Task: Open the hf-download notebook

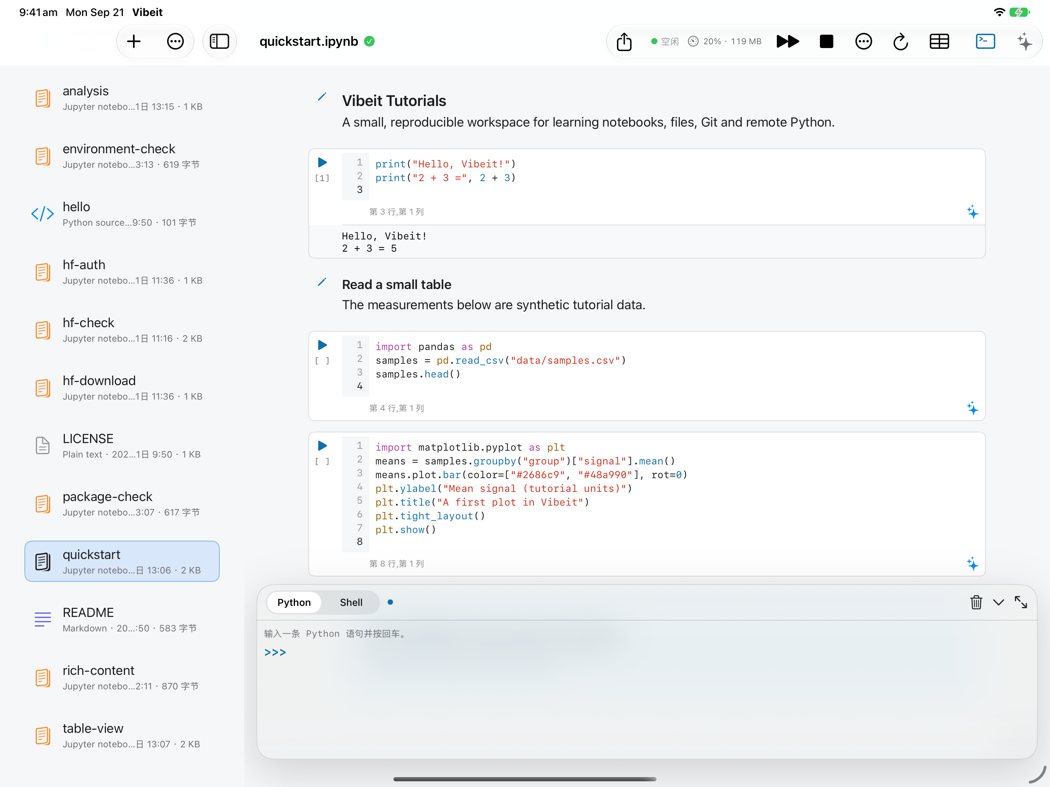Action: tap(122, 387)
